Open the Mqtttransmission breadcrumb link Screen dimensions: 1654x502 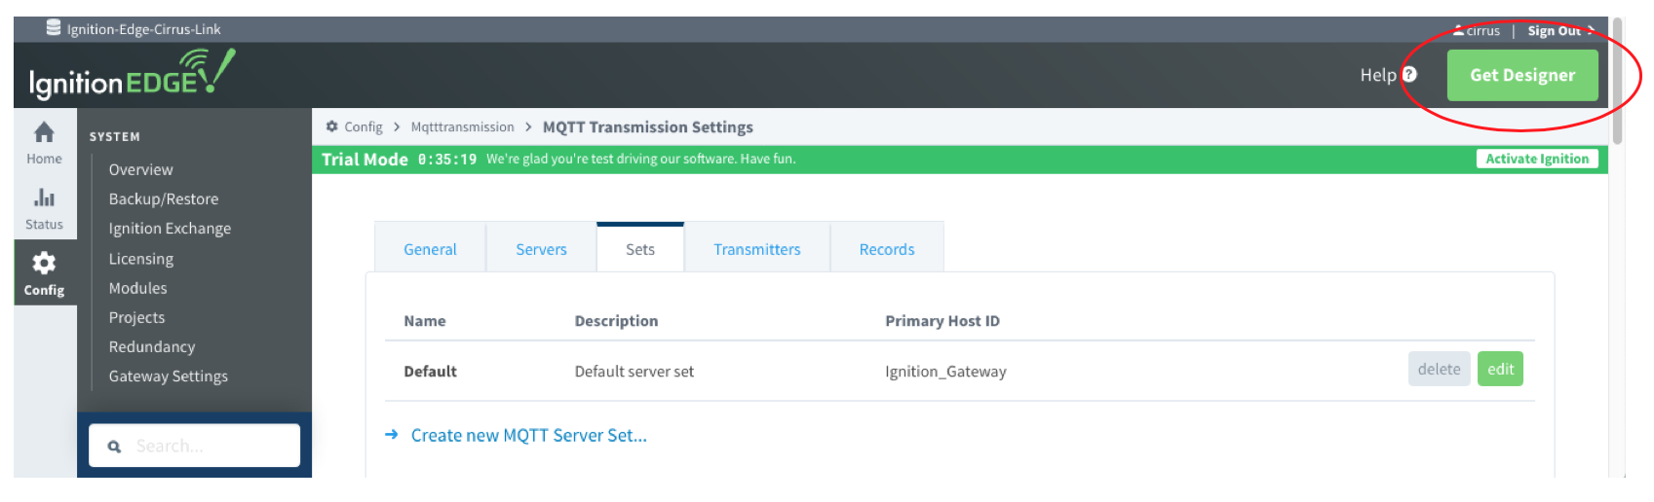(x=462, y=126)
